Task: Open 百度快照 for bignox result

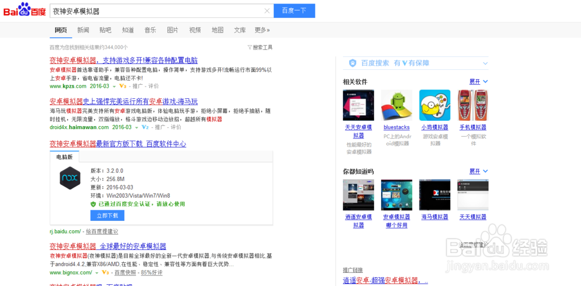Action: pyautogui.click(x=125, y=273)
